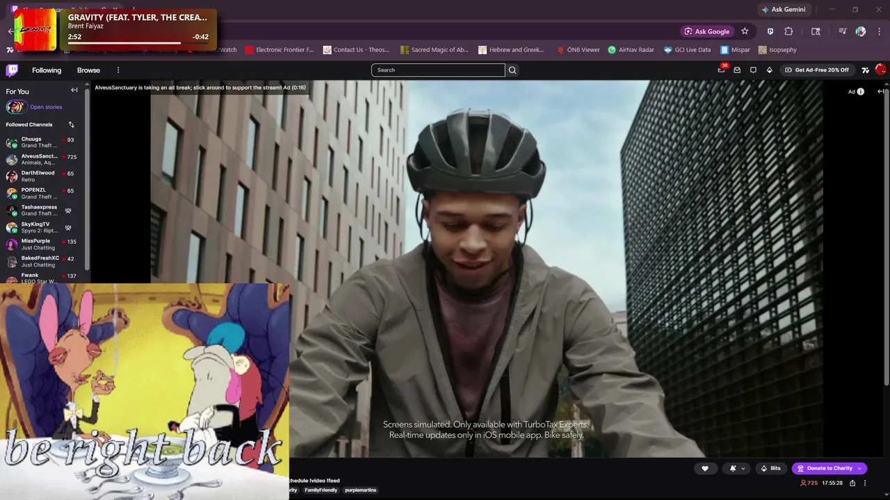
Task: Open the Mispar bookmark
Action: coord(736,50)
